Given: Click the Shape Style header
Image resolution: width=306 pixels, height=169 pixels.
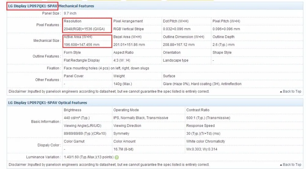Looking at the screenshot, I should (222, 52).
